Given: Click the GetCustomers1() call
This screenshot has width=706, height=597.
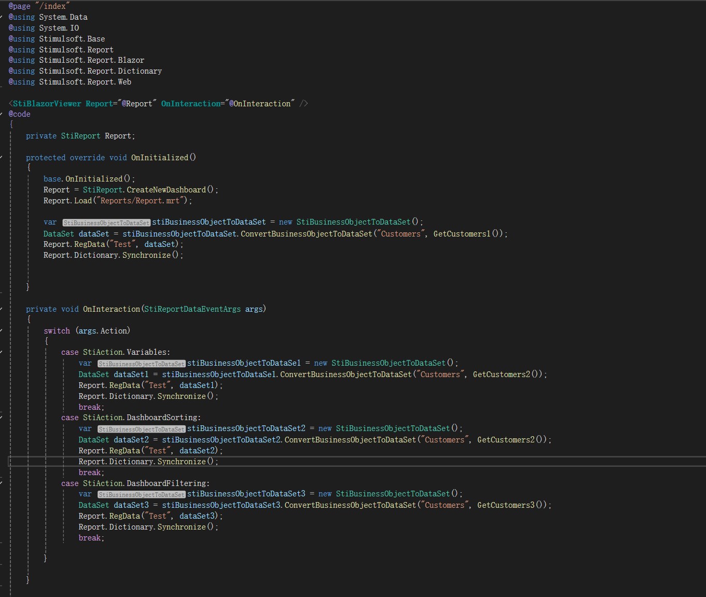Looking at the screenshot, I should tap(468, 234).
